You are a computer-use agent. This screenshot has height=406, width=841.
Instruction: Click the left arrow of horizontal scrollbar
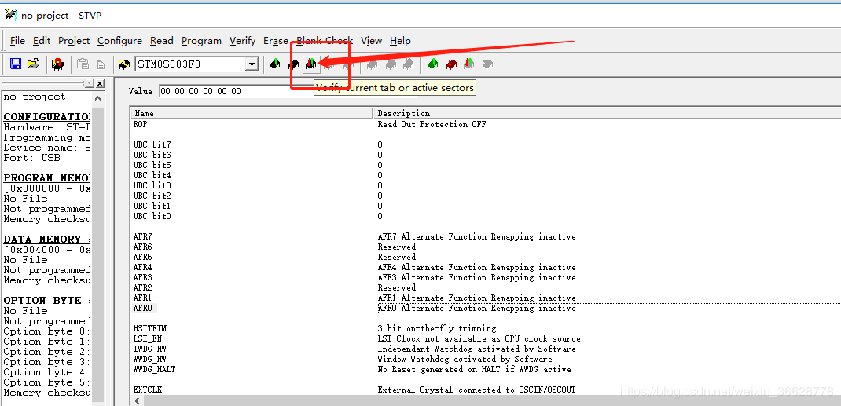138,401
